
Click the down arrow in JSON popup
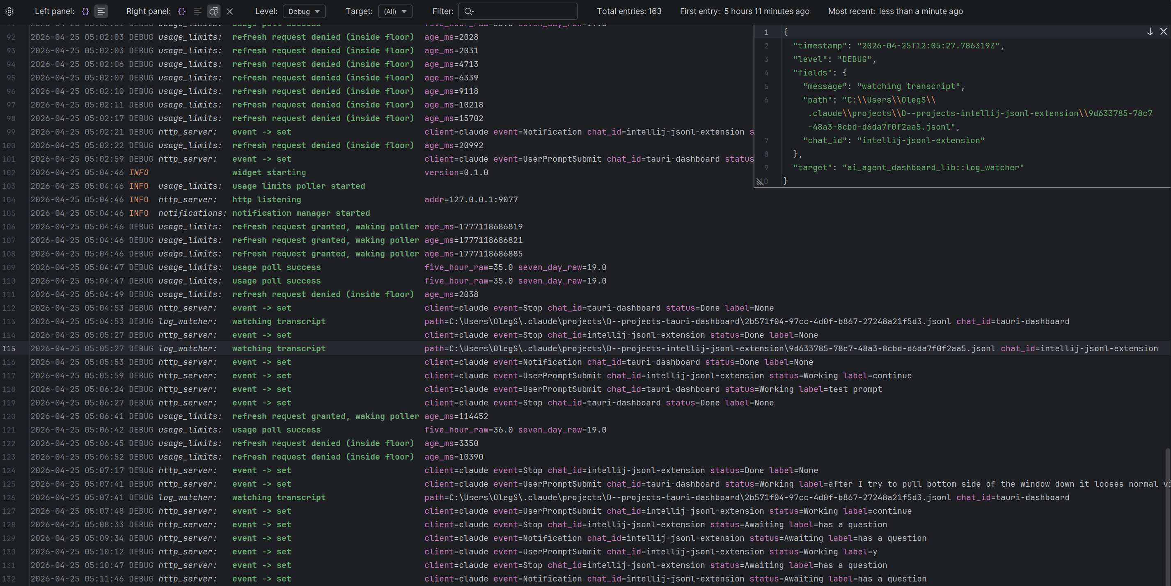pyautogui.click(x=1150, y=31)
